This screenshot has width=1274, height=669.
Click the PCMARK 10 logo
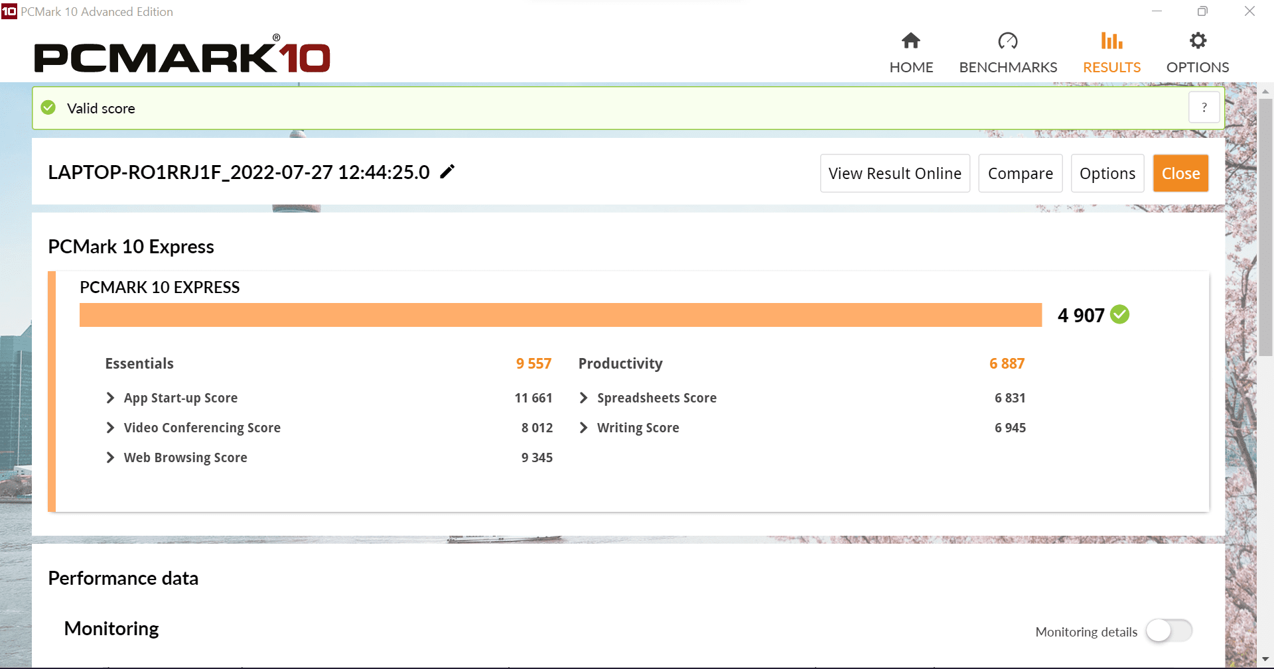point(182,54)
